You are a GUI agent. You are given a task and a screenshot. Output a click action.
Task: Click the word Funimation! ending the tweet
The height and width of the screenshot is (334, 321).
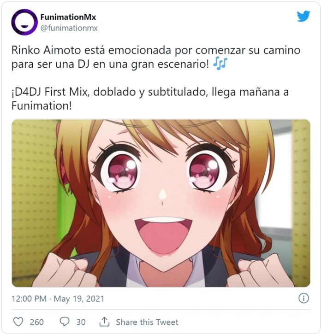42,105
